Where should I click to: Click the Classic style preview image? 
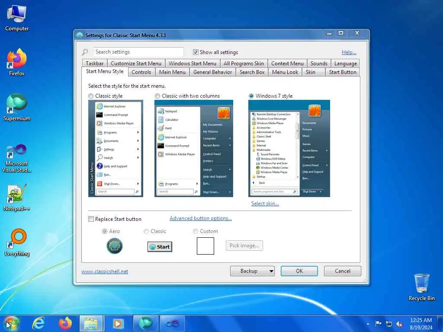coord(116,149)
